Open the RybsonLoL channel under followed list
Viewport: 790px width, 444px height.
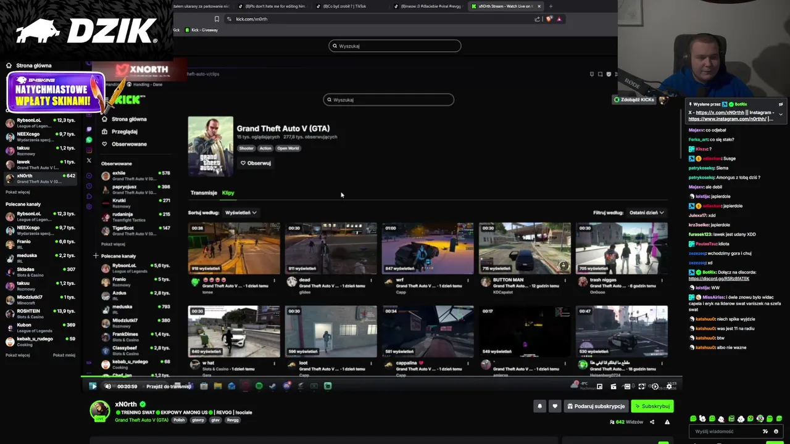[40, 122]
